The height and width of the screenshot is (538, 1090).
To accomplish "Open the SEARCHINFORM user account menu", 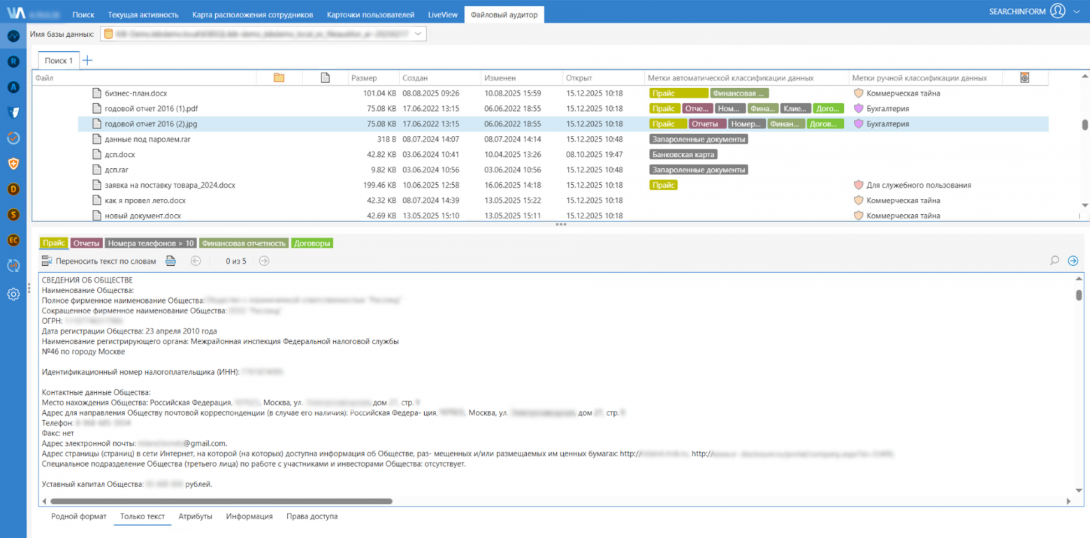I will tap(1036, 11).
